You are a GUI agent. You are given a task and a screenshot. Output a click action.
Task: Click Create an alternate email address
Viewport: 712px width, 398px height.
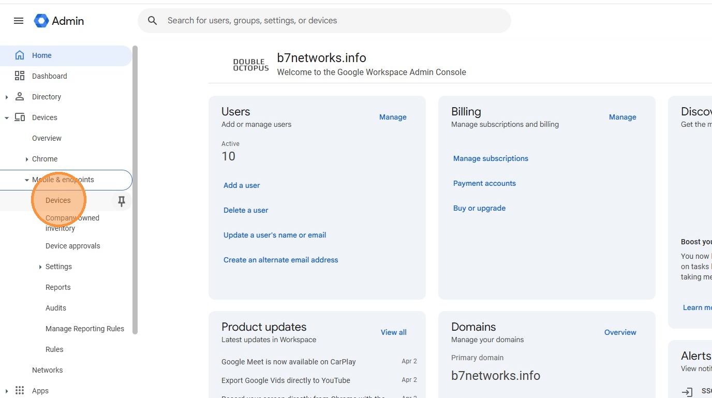click(280, 260)
